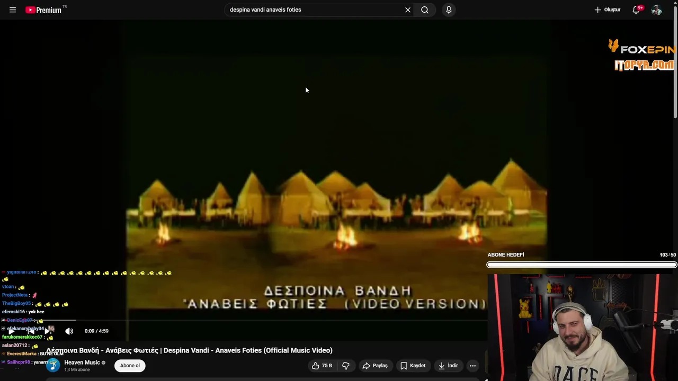The image size is (678, 381).
Task: Start voice search with microphone
Action: (x=449, y=10)
